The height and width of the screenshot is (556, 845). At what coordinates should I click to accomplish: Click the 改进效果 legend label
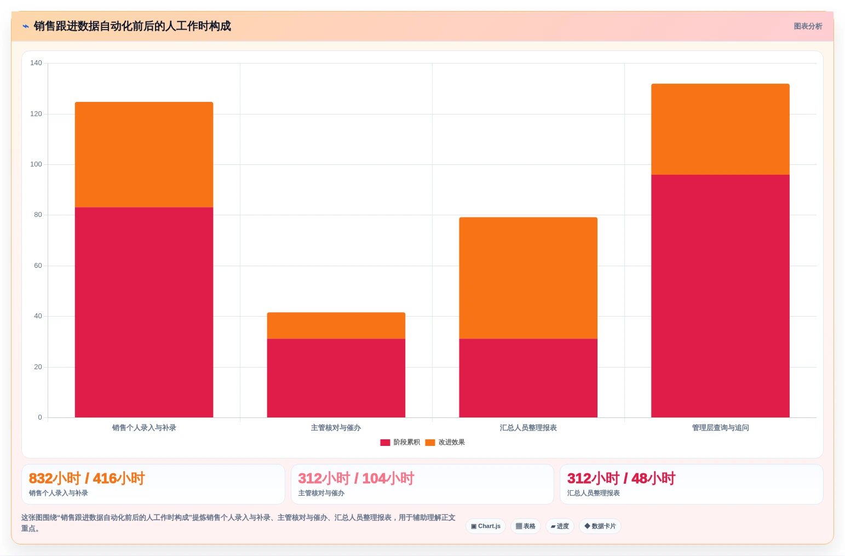click(x=451, y=443)
